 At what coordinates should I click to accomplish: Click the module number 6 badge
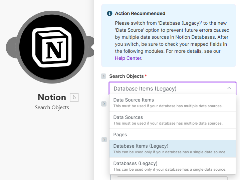coord(74,97)
